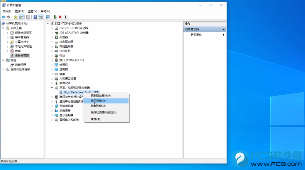This screenshot has height=170, width=305.
Task: Expand the 磁盘驱动器 category
Action: coord(52,42)
